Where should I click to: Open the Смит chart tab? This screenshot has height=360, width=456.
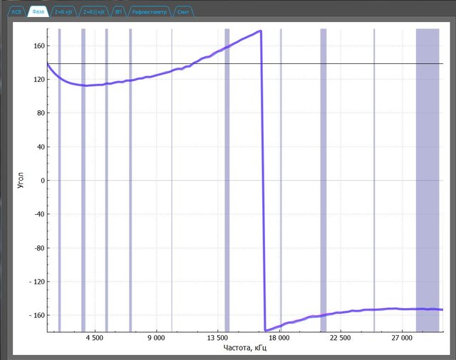pos(183,12)
